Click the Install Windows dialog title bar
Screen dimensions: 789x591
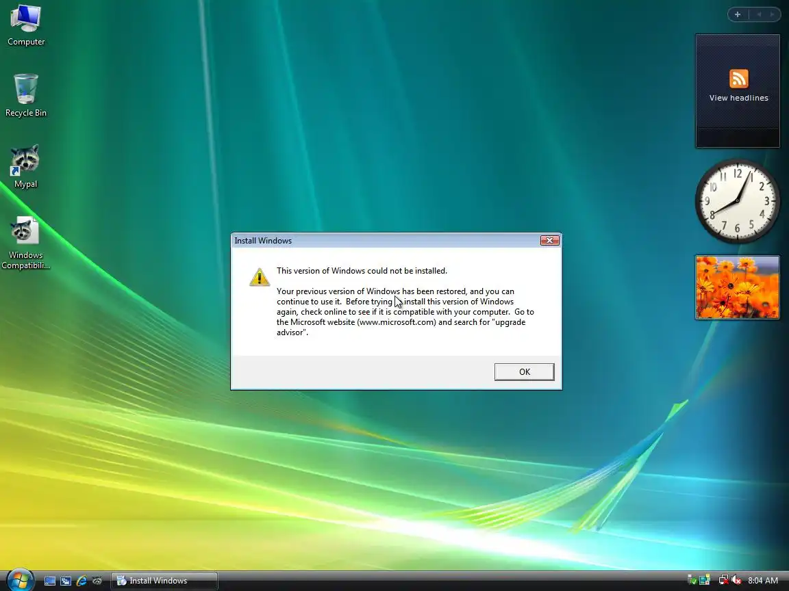coord(386,241)
